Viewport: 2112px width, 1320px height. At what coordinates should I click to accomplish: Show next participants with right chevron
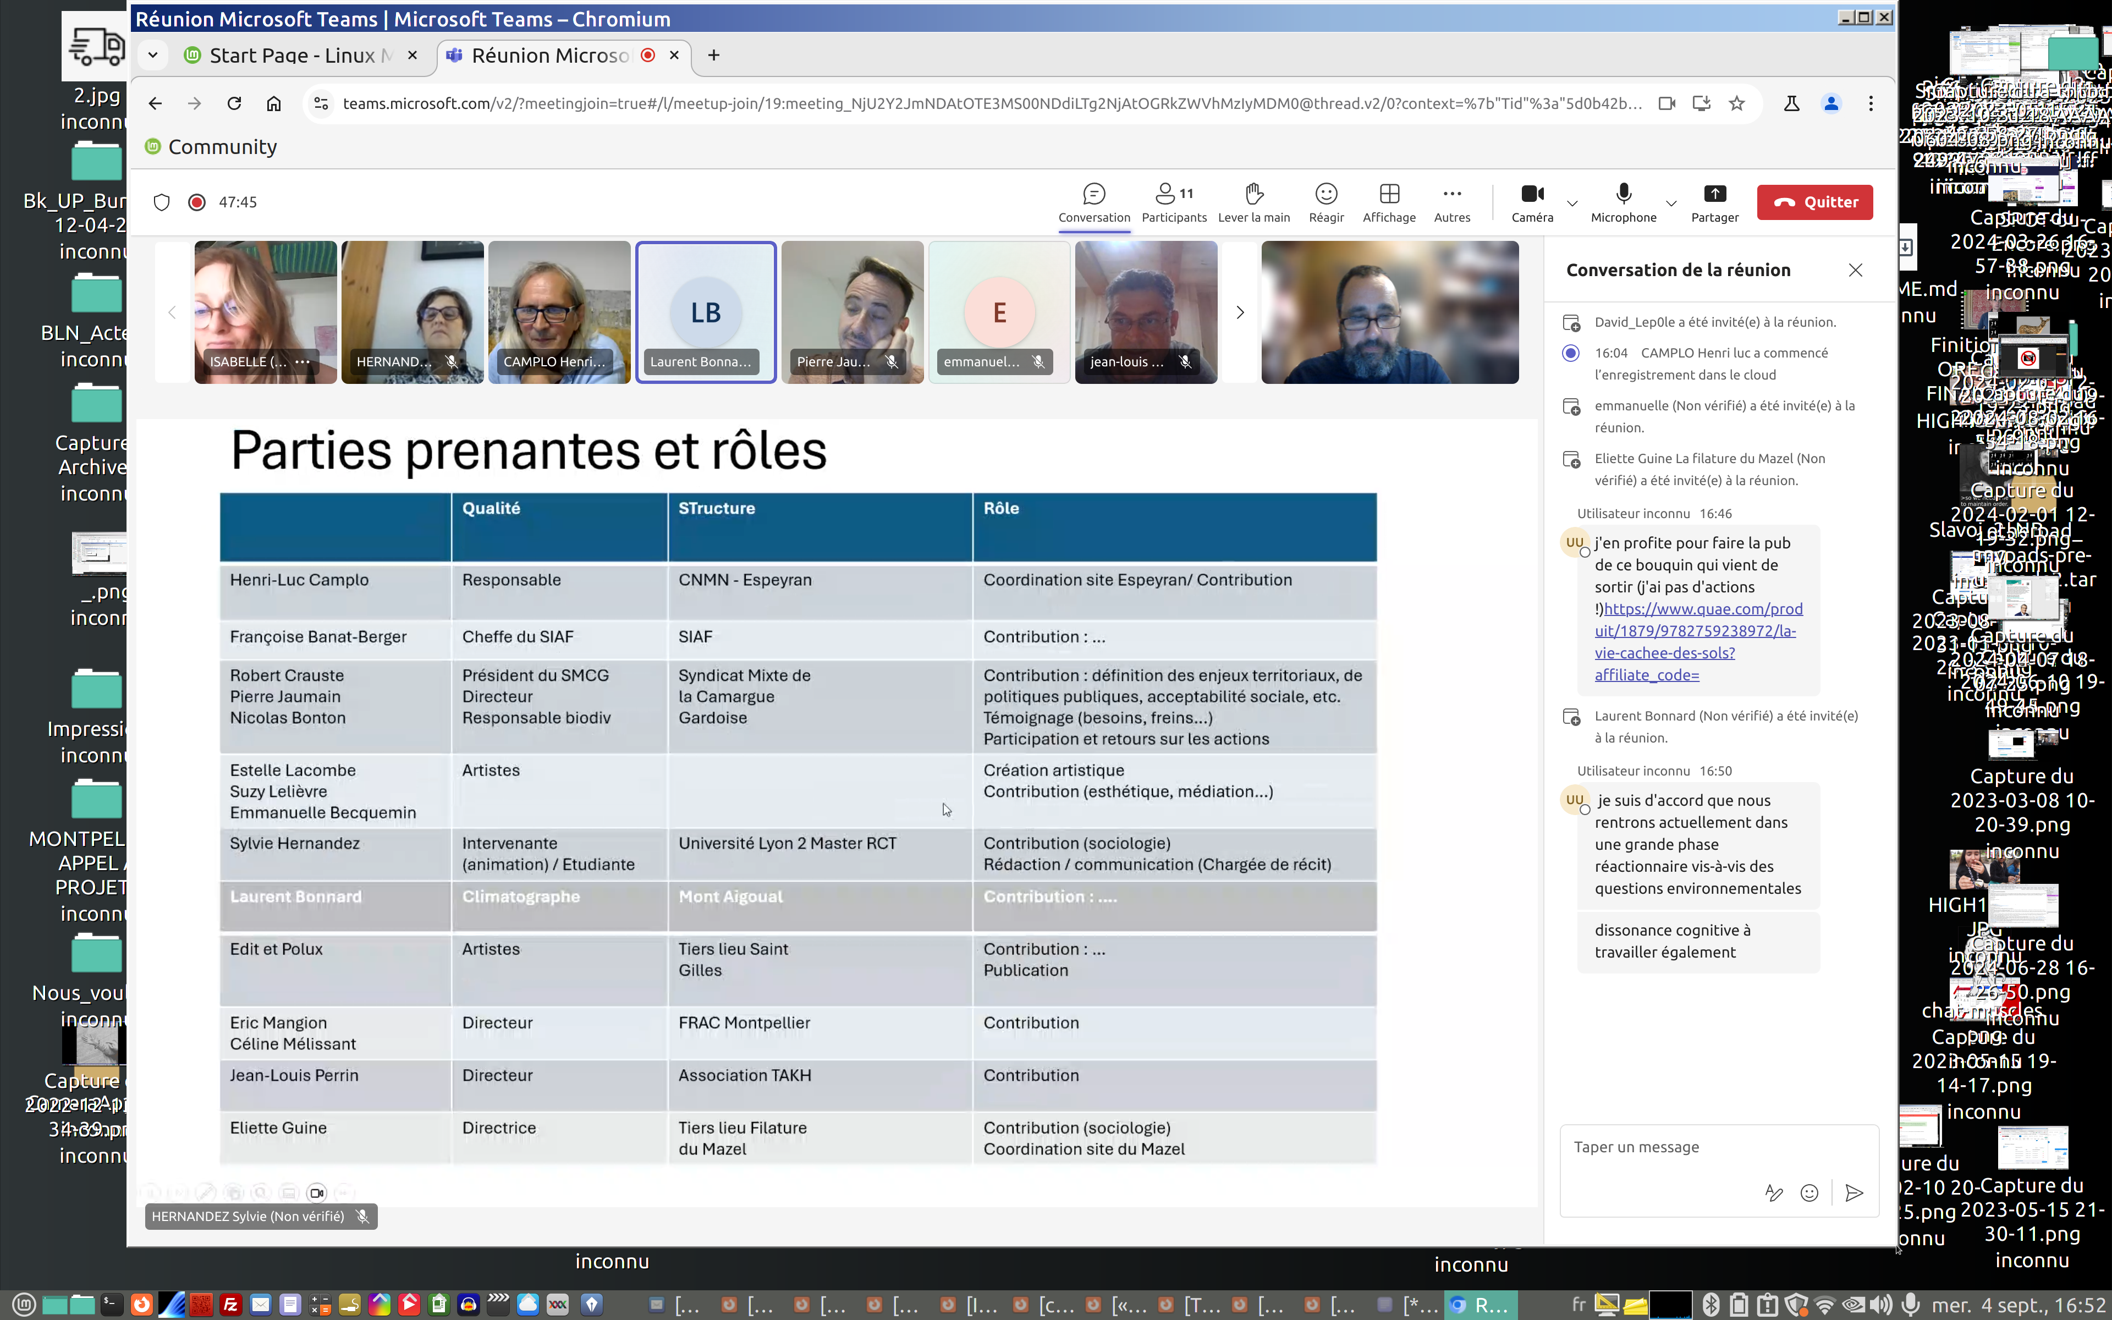click(1239, 312)
